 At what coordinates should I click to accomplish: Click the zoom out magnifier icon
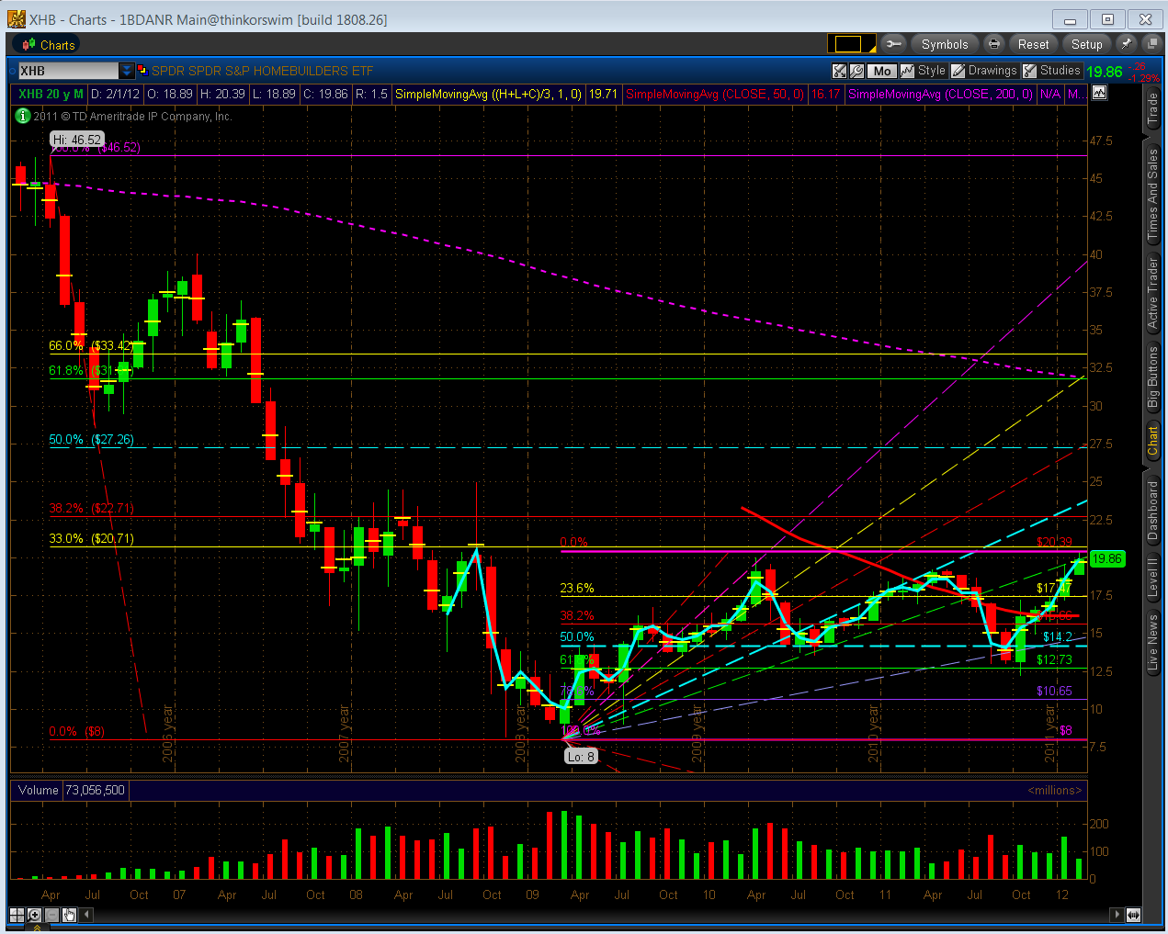point(51,915)
